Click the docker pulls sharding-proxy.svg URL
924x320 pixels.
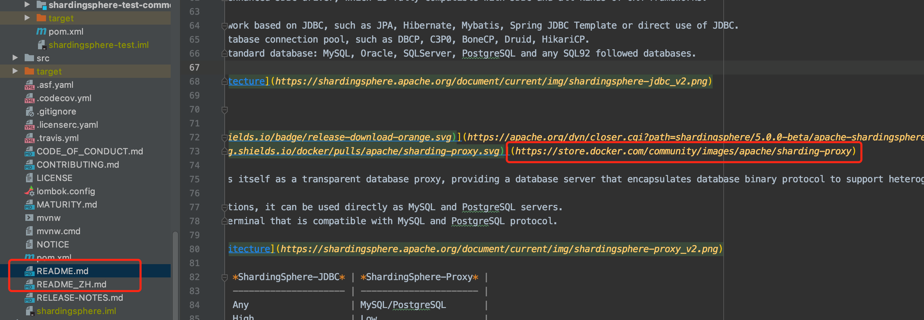click(364, 151)
